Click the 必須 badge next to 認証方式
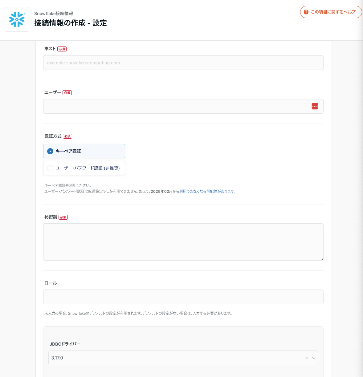Screen dimensions: 363x377 (x=67, y=136)
